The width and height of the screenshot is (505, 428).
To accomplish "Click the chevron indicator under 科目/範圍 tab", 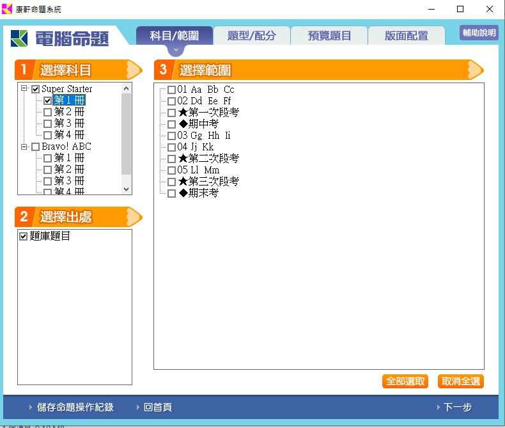I will click(x=176, y=50).
